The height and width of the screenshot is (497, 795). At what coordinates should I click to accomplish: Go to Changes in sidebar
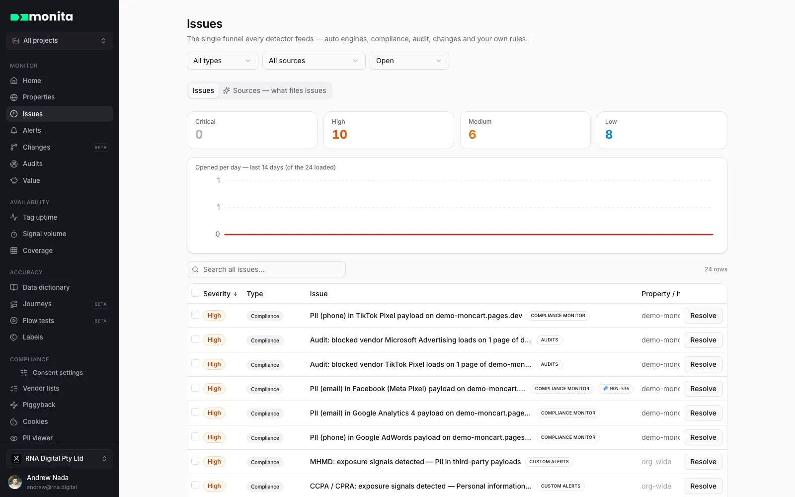pos(60,147)
